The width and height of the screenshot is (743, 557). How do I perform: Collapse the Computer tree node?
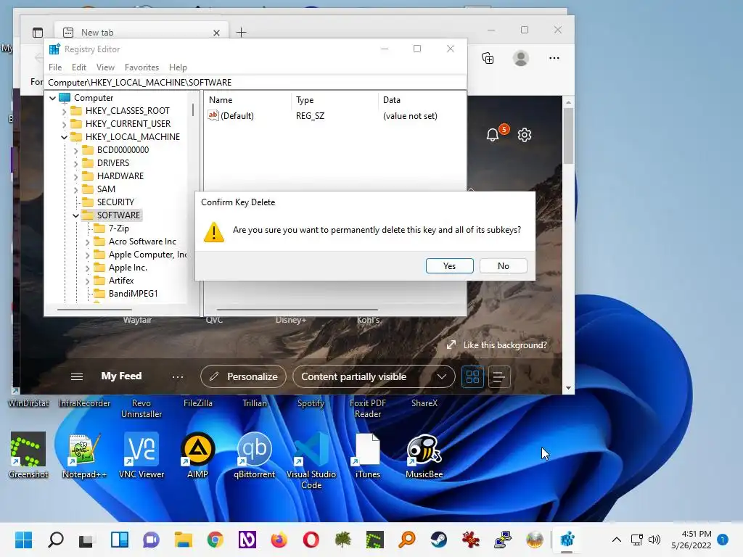52,98
